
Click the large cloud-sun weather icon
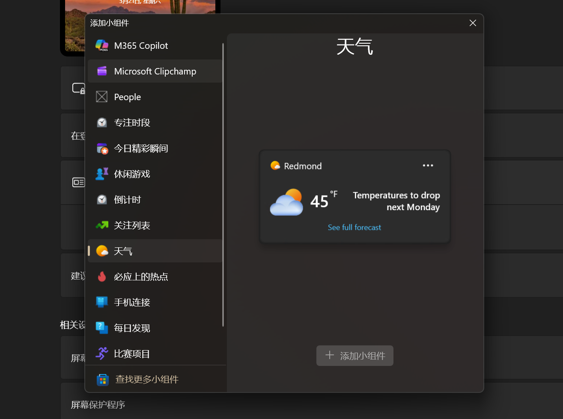(x=286, y=202)
